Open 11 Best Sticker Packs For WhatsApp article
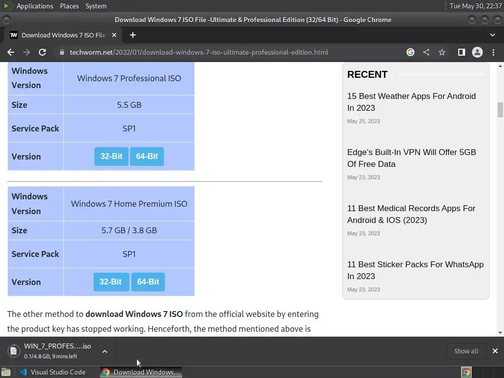This screenshot has height=378, width=504. click(x=415, y=270)
